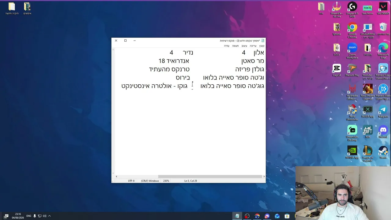This screenshot has height=220, width=391.
Task: Open Movavi Video Editor Plus icon above Telegram
Action: point(383,92)
